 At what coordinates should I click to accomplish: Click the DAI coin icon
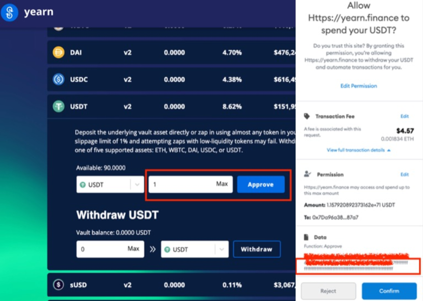point(59,52)
